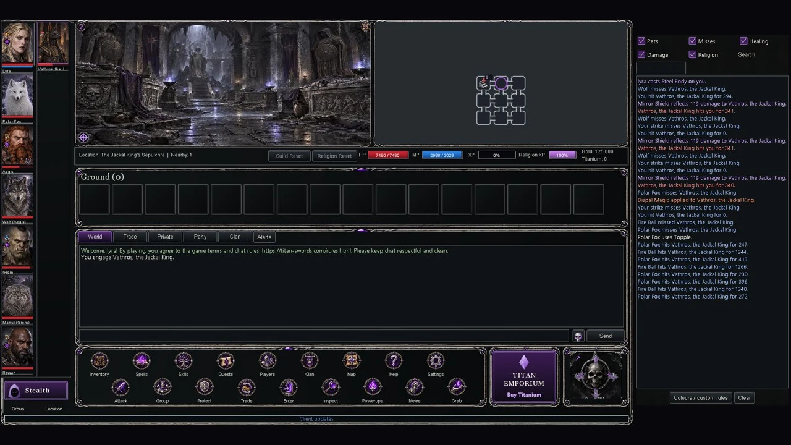Open the Players icon
This screenshot has height=445, width=791.
(x=268, y=361)
